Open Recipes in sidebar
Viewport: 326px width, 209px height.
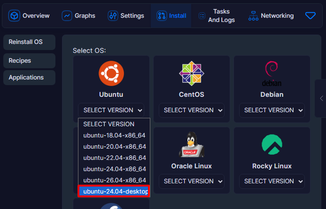(29, 61)
